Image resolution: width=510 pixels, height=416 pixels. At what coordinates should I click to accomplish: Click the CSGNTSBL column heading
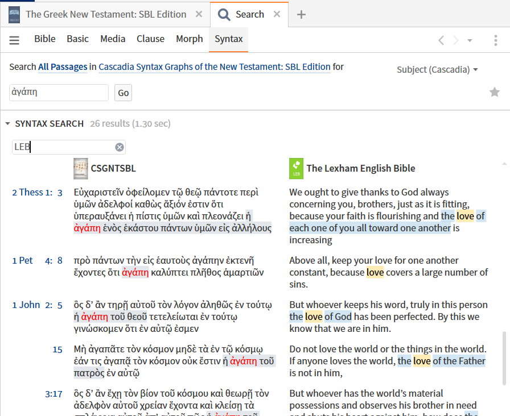click(113, 169)
